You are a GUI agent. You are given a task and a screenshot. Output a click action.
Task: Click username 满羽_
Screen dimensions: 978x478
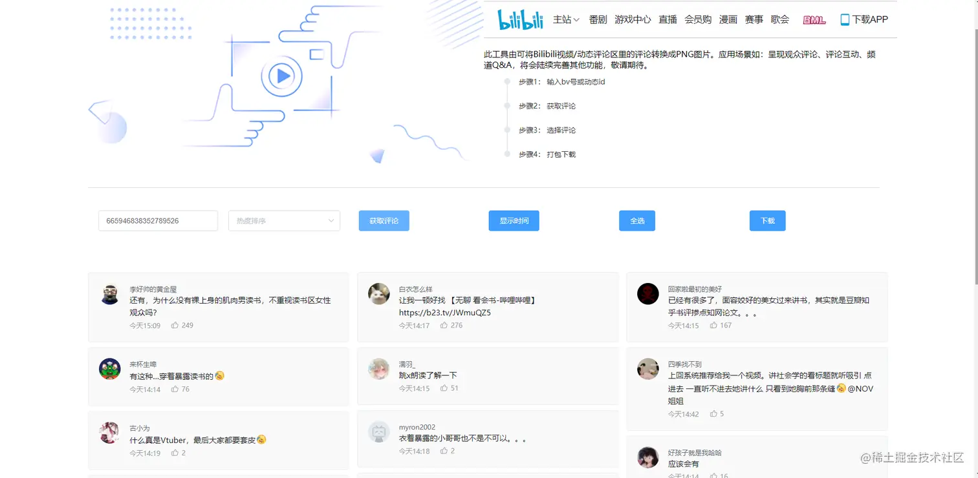pyautogui.click(x=407, y=364)
